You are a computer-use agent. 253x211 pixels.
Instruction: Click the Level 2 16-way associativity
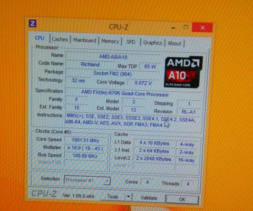pos(186,160)
